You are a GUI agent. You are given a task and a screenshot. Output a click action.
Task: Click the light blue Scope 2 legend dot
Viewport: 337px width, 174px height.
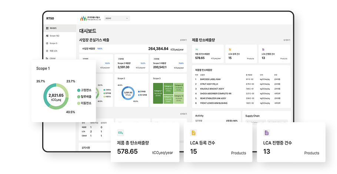click(x=139, y=95)
